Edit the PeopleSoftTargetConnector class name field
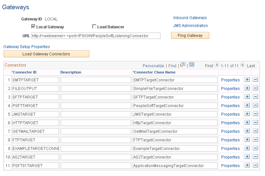This screenshot has height=176, width=265. (x=175, y=106)
